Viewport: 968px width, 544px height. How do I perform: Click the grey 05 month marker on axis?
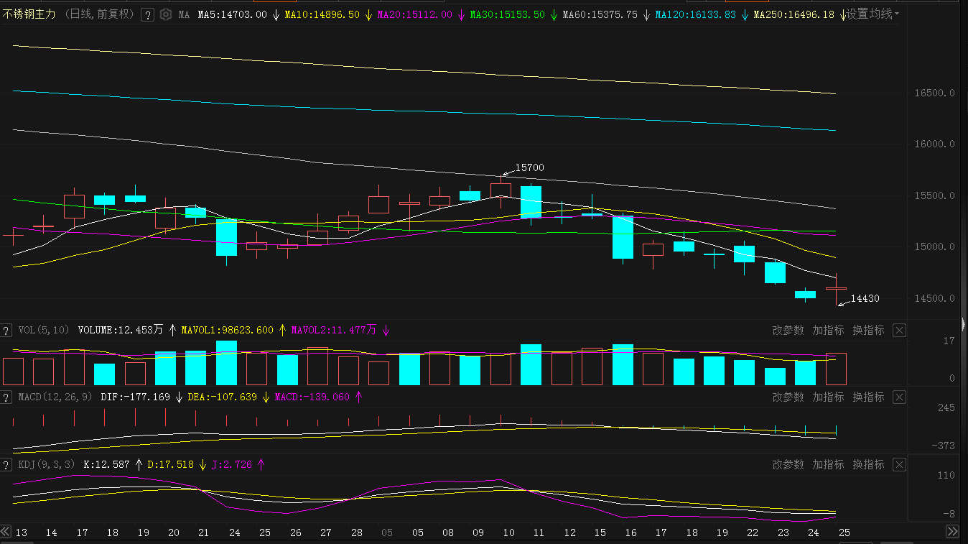pyautogui.click(x=387, y=533)
